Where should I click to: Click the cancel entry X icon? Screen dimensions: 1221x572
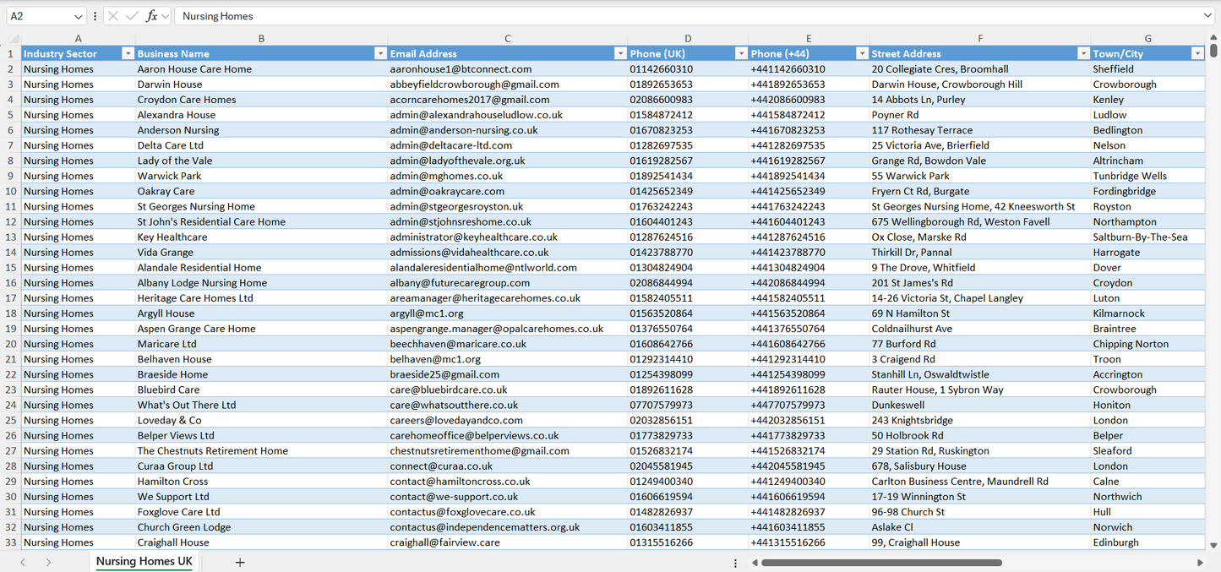tap(113, 16)
